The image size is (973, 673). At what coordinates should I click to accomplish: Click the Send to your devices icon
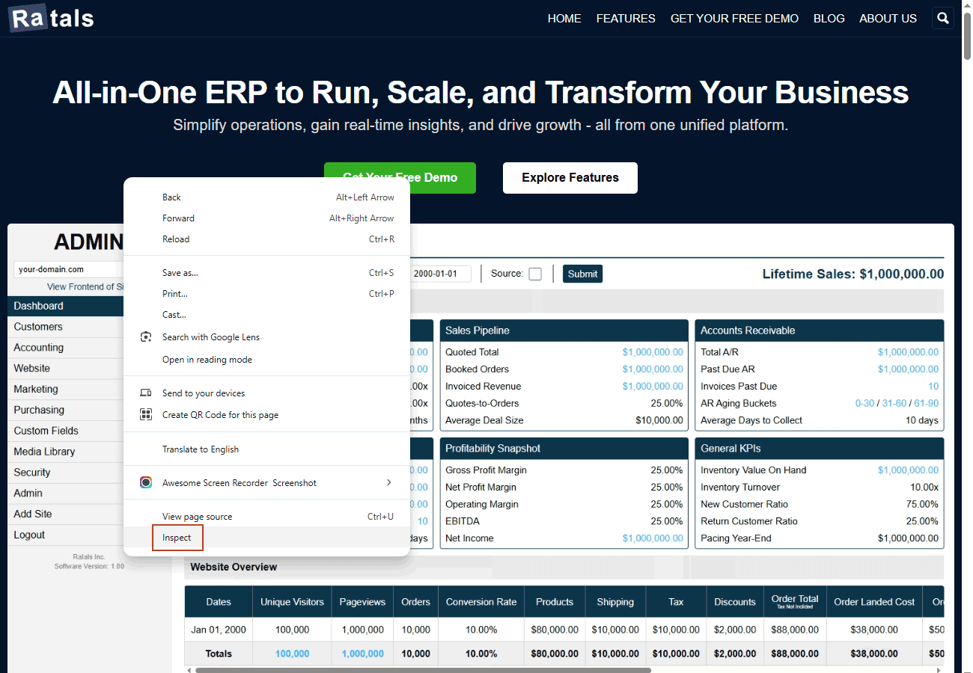coord(146,393)
